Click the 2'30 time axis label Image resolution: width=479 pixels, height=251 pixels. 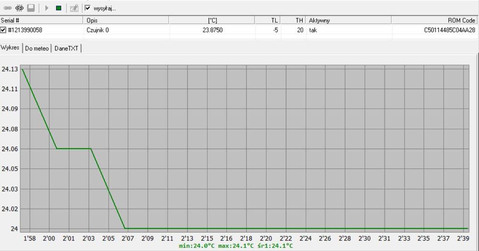[x=365, y=238]
